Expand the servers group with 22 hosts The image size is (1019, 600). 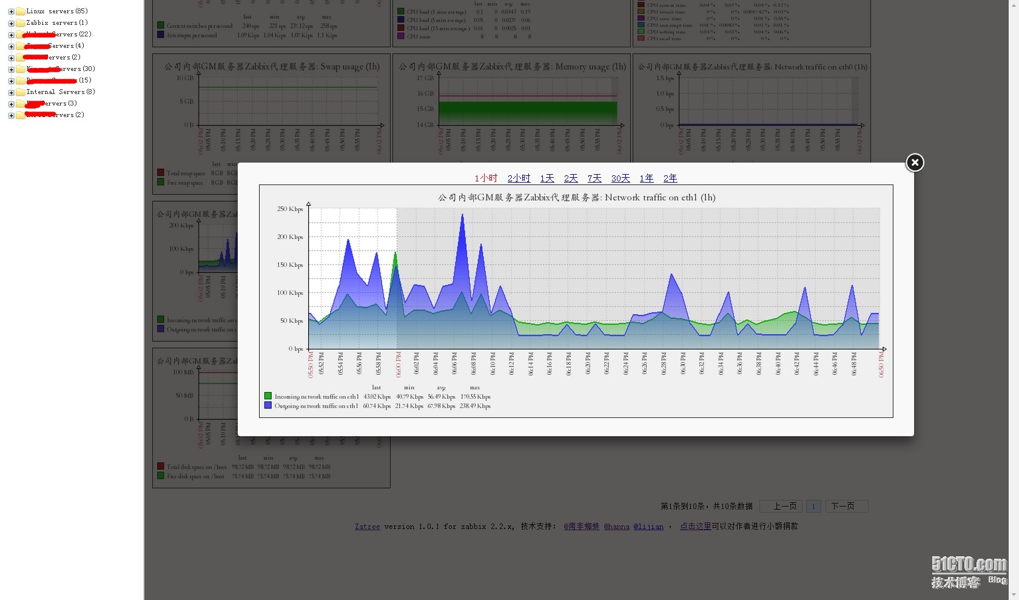click(x=11, y=35)
